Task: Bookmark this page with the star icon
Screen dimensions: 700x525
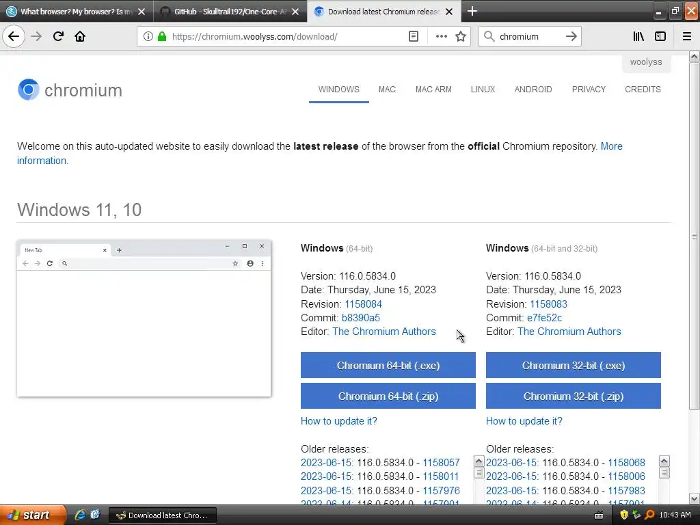Action: pos(461,36)
